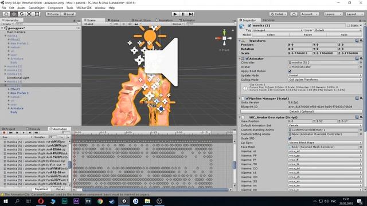This screenshot has width=367, height=206.
Task: Click the cloud services icon
Action: [294, 14]
